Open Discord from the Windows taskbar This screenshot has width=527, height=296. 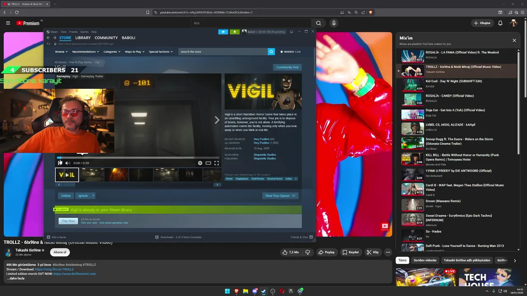[x=254, y=291]
